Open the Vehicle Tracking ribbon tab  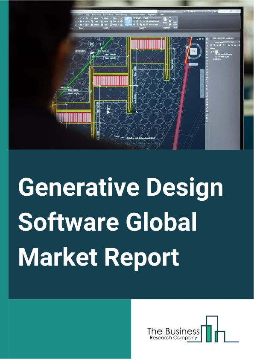(x=121, y=14)
